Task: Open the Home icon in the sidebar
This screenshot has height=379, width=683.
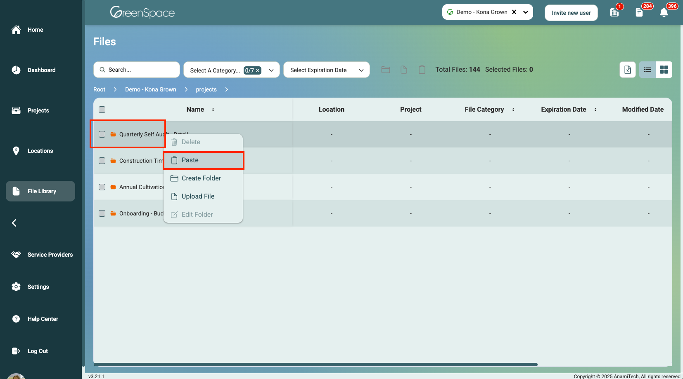Action: tap(16, 30)
